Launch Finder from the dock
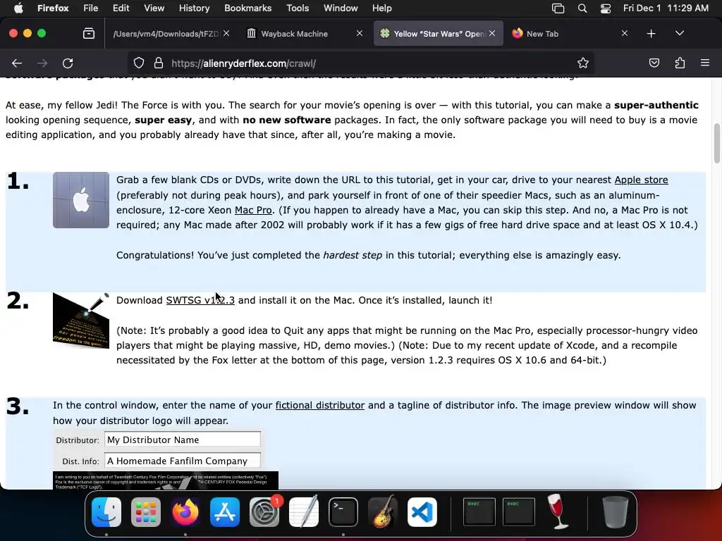 [106, 512]
